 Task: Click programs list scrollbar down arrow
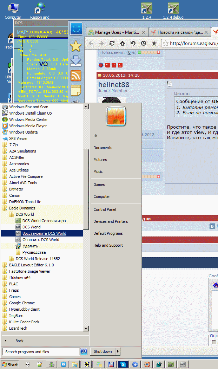pos(86,329)
